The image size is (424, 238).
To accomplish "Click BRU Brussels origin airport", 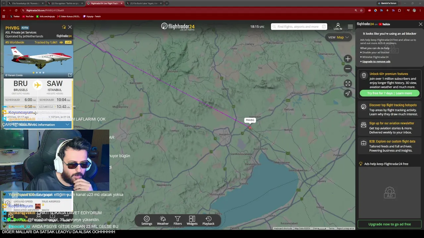I will [x=21, y=86].
